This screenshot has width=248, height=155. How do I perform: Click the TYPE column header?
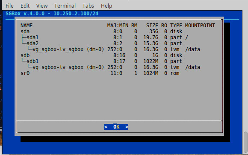click(176, 26)
